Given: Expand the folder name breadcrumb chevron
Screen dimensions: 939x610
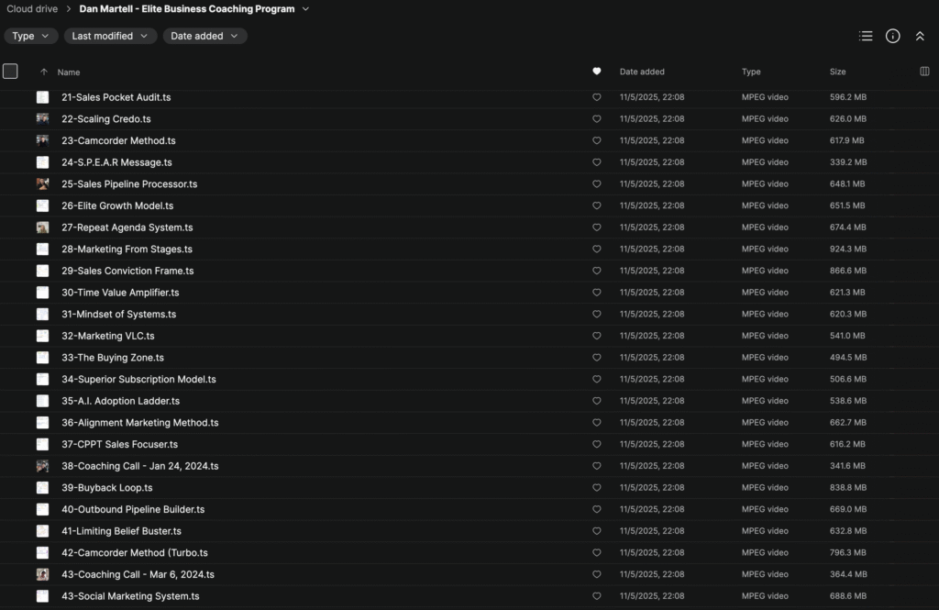Looking at the screenshot, I should [x=305, y=9].
